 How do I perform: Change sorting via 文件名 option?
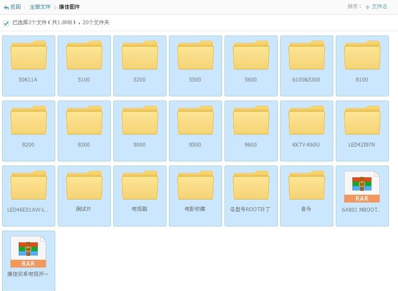pyautogui.click(x=379, y=7)
